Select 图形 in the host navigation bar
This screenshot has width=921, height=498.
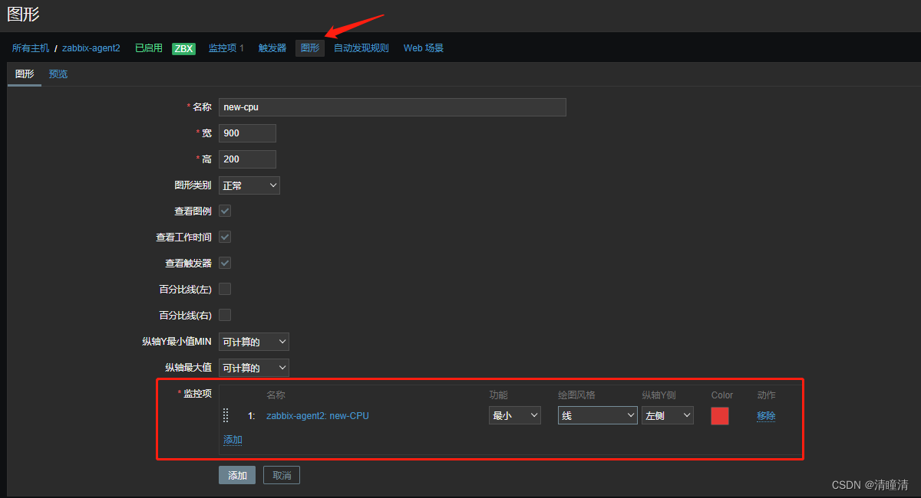(x=310, y=48)
